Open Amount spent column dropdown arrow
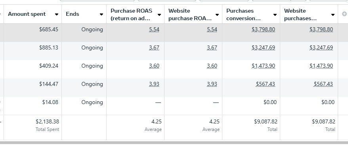Image resolution: width=348 pixels, height=148 pixels. [57, 14]
